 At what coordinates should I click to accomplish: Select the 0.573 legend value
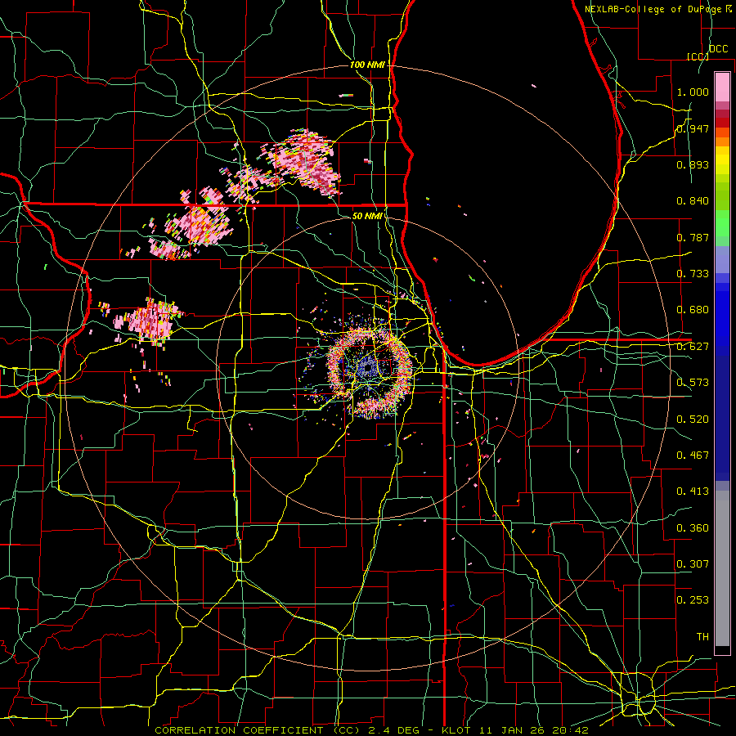(693, 383)
